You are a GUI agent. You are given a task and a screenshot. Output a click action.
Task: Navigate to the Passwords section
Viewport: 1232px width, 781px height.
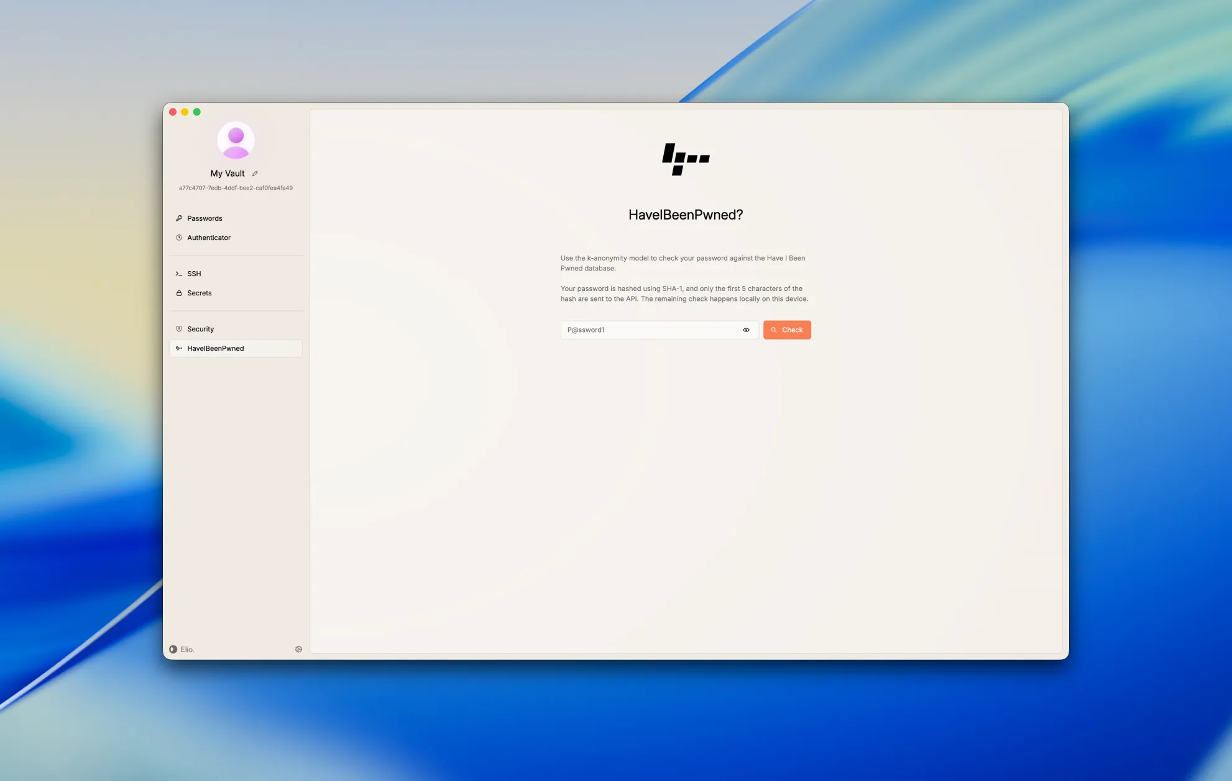coord(204,218)
